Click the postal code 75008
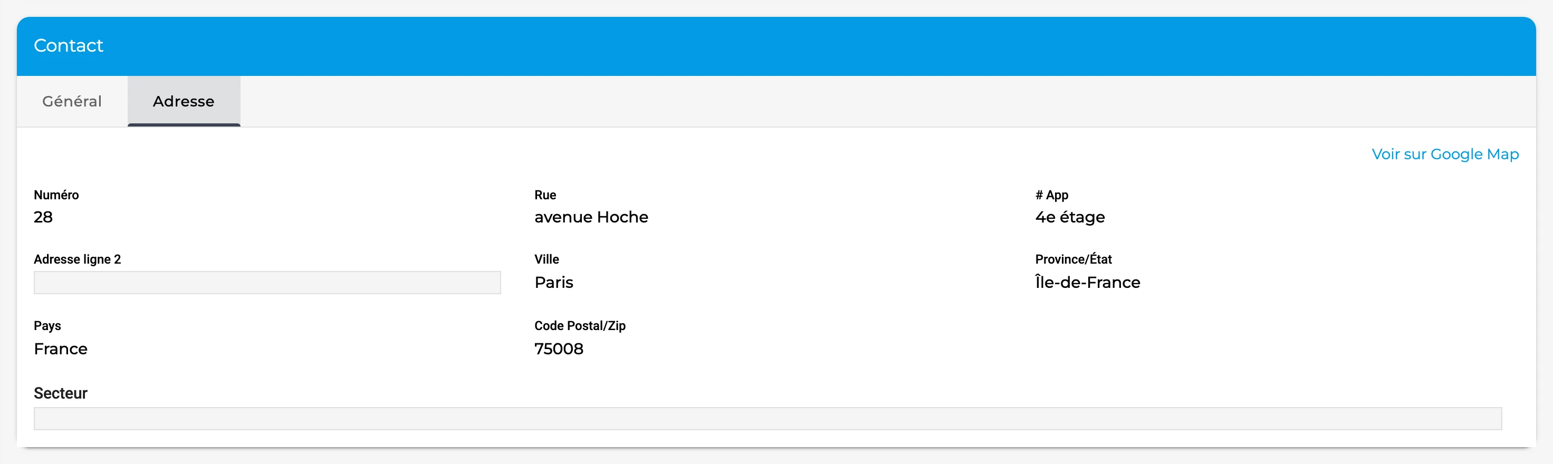Image resolution: width=1553 pixels, height=464 pixels. click(559, 349)
